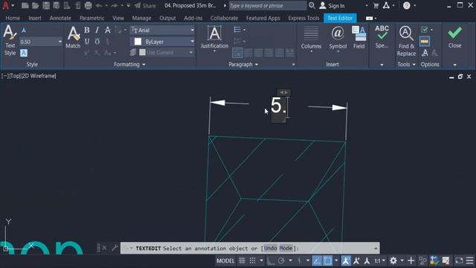Expand the Spell Check panel arrow
This screenshot has width=476, height=268.
point(382,65)
